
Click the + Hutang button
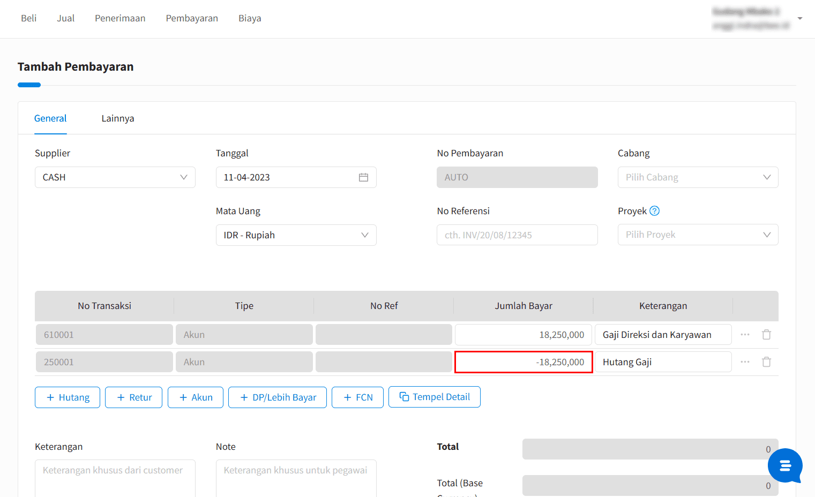68,397
